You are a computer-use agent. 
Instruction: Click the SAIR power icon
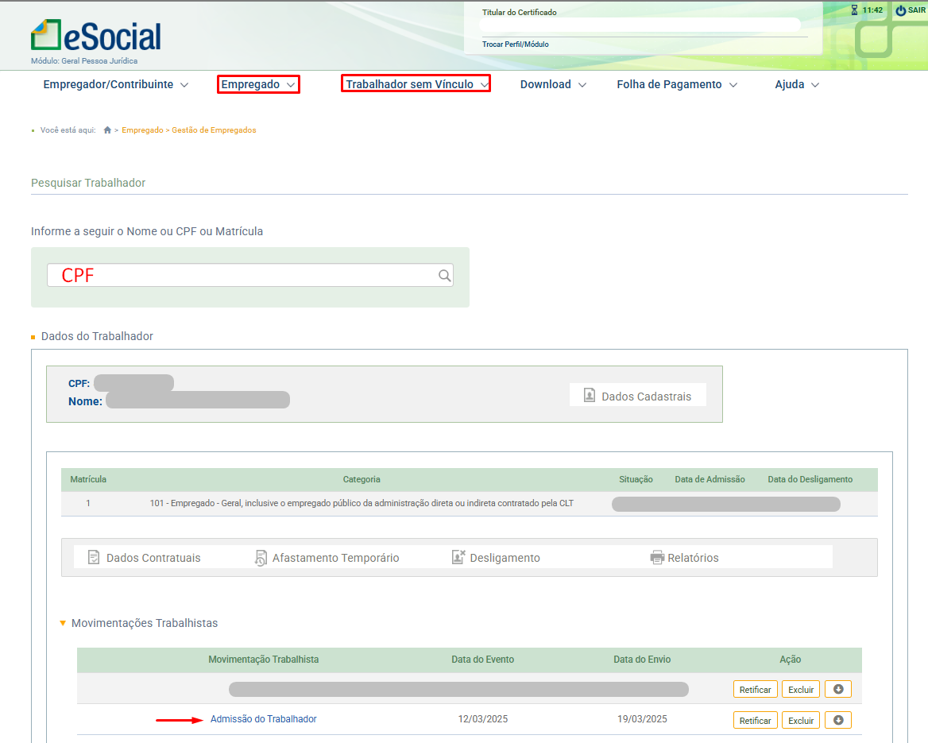900,10
